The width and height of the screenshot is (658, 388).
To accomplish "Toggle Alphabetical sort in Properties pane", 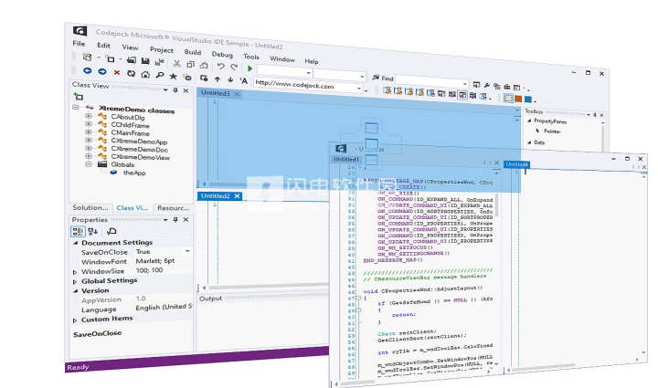I will 92,231.
